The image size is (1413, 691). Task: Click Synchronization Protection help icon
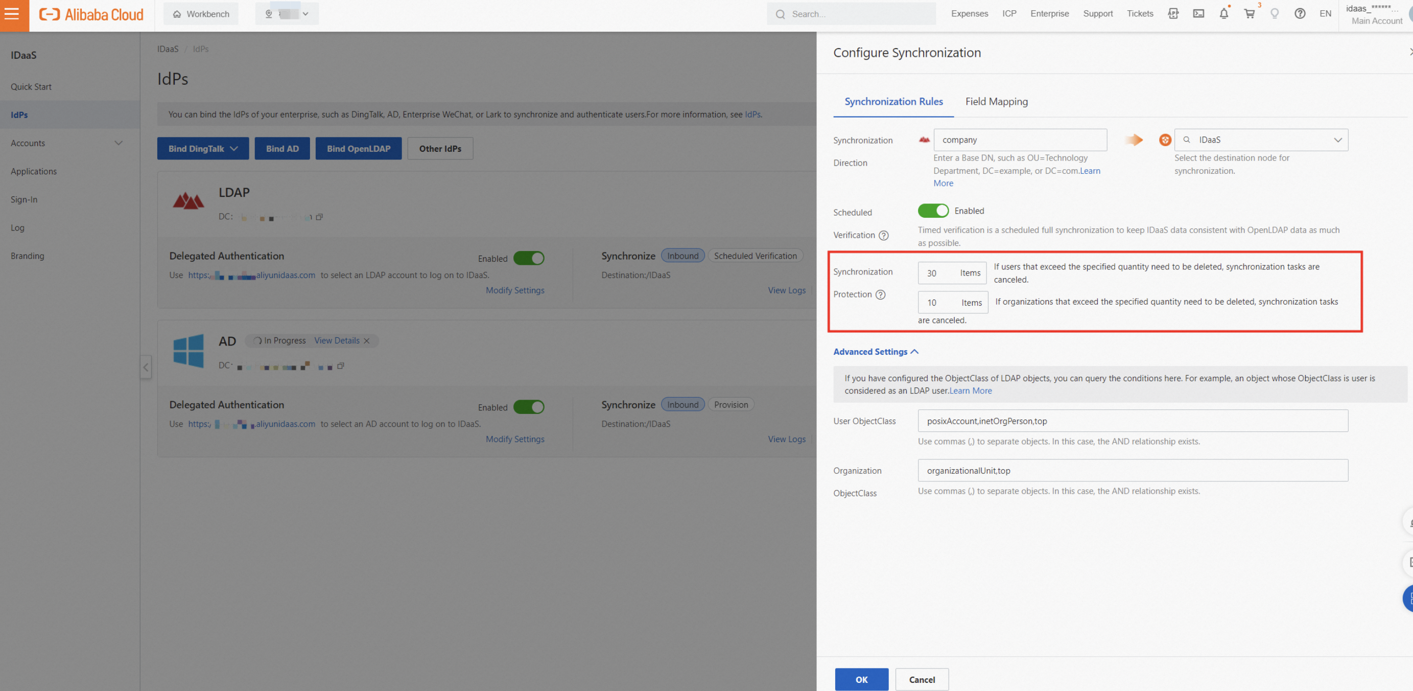pyautogui.click(x=880, y=295)
